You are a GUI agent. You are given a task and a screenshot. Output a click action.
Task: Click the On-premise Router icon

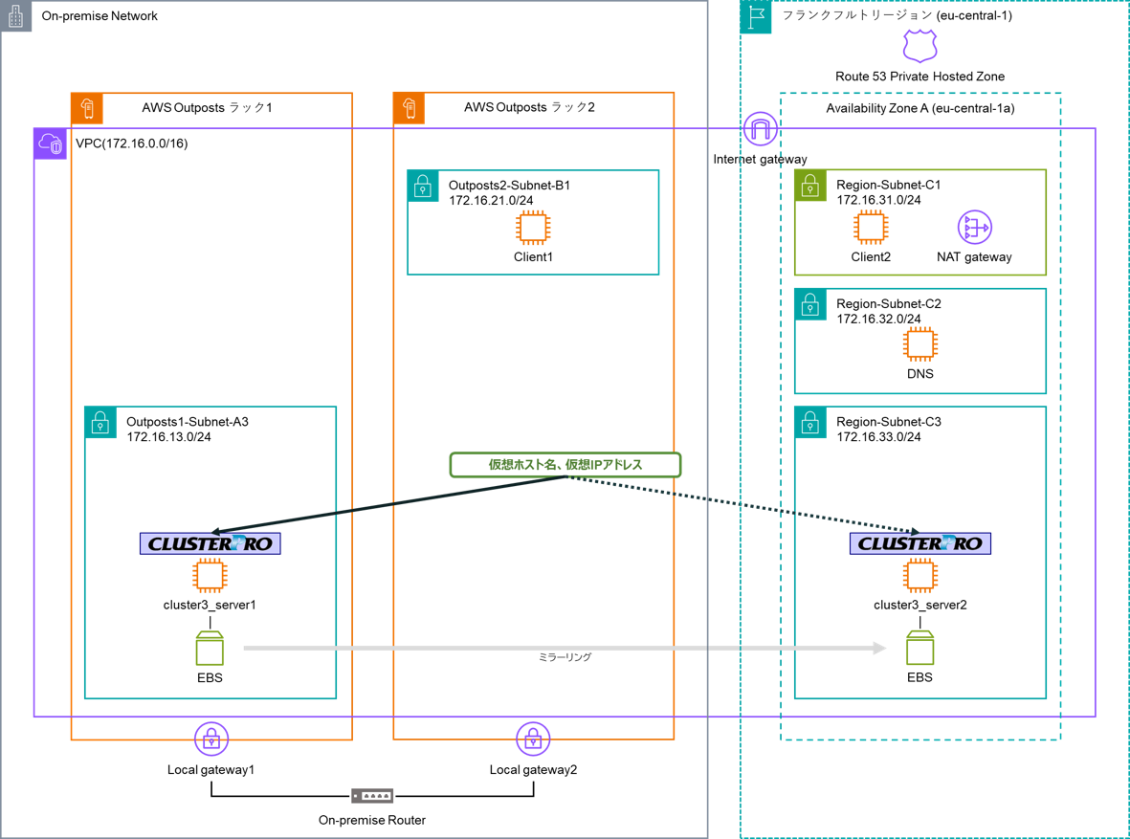pyautogui.click(x=372, y=796)
